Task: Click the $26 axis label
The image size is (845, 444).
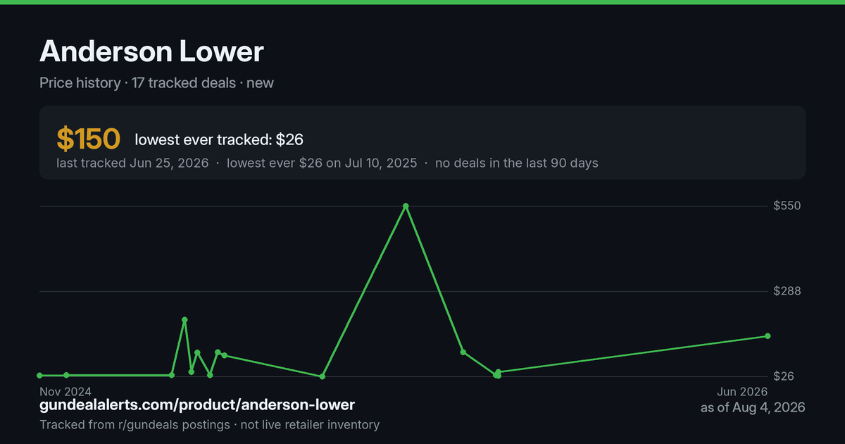Action: (x=784, y=376)
